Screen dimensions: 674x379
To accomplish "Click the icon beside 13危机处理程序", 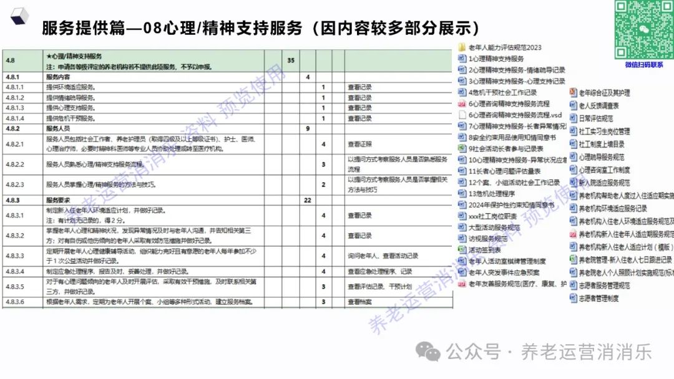I will click(x=462, y=194).
